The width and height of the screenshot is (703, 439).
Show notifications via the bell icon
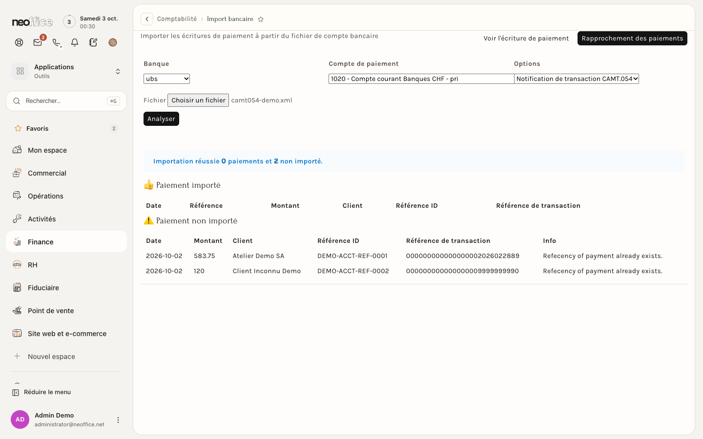click(75, 42)
